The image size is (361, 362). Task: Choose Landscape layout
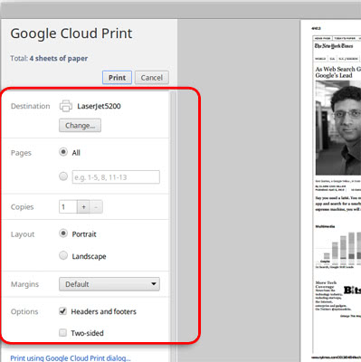click(63, 255)
